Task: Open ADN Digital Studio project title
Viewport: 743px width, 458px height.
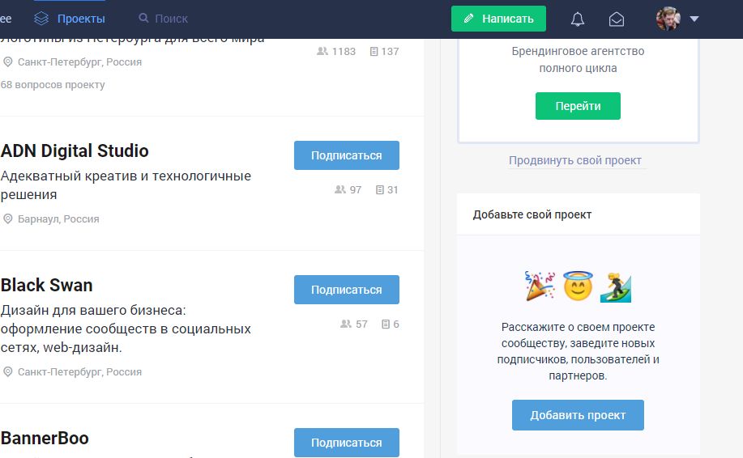Action: coord(75,151)
